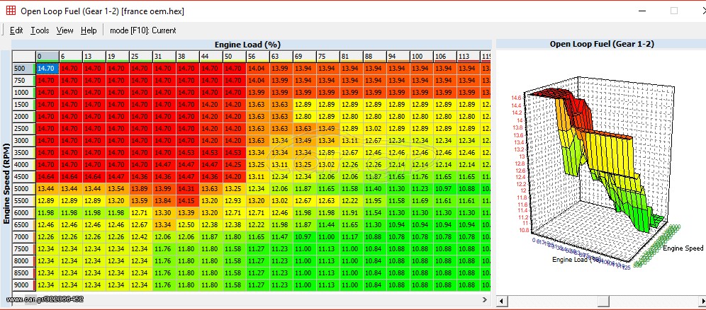Select the Engine Load 50 column header
The height and width of the screenshot is (310, 706).
tap(235, 56)
